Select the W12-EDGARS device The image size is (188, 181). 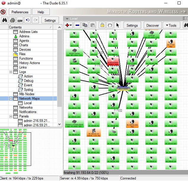click(x=74, y=79)
